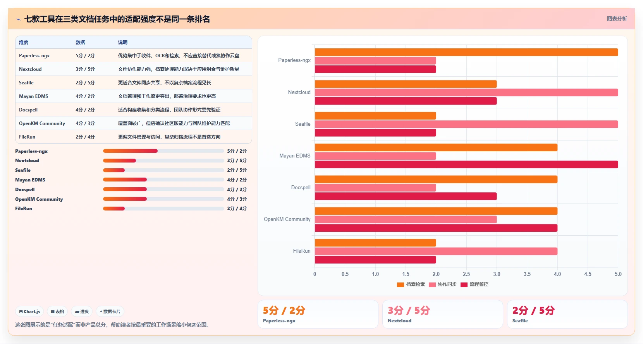
Task: Click description 更偏文件管理与访问
Action: tap(169, 137)
